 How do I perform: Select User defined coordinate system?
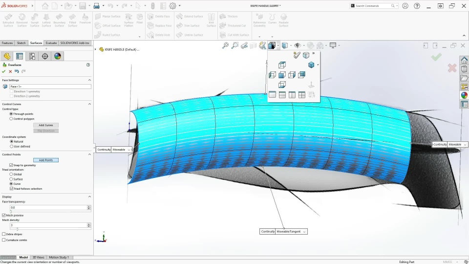pyautogui.click(x=11, y=146)
